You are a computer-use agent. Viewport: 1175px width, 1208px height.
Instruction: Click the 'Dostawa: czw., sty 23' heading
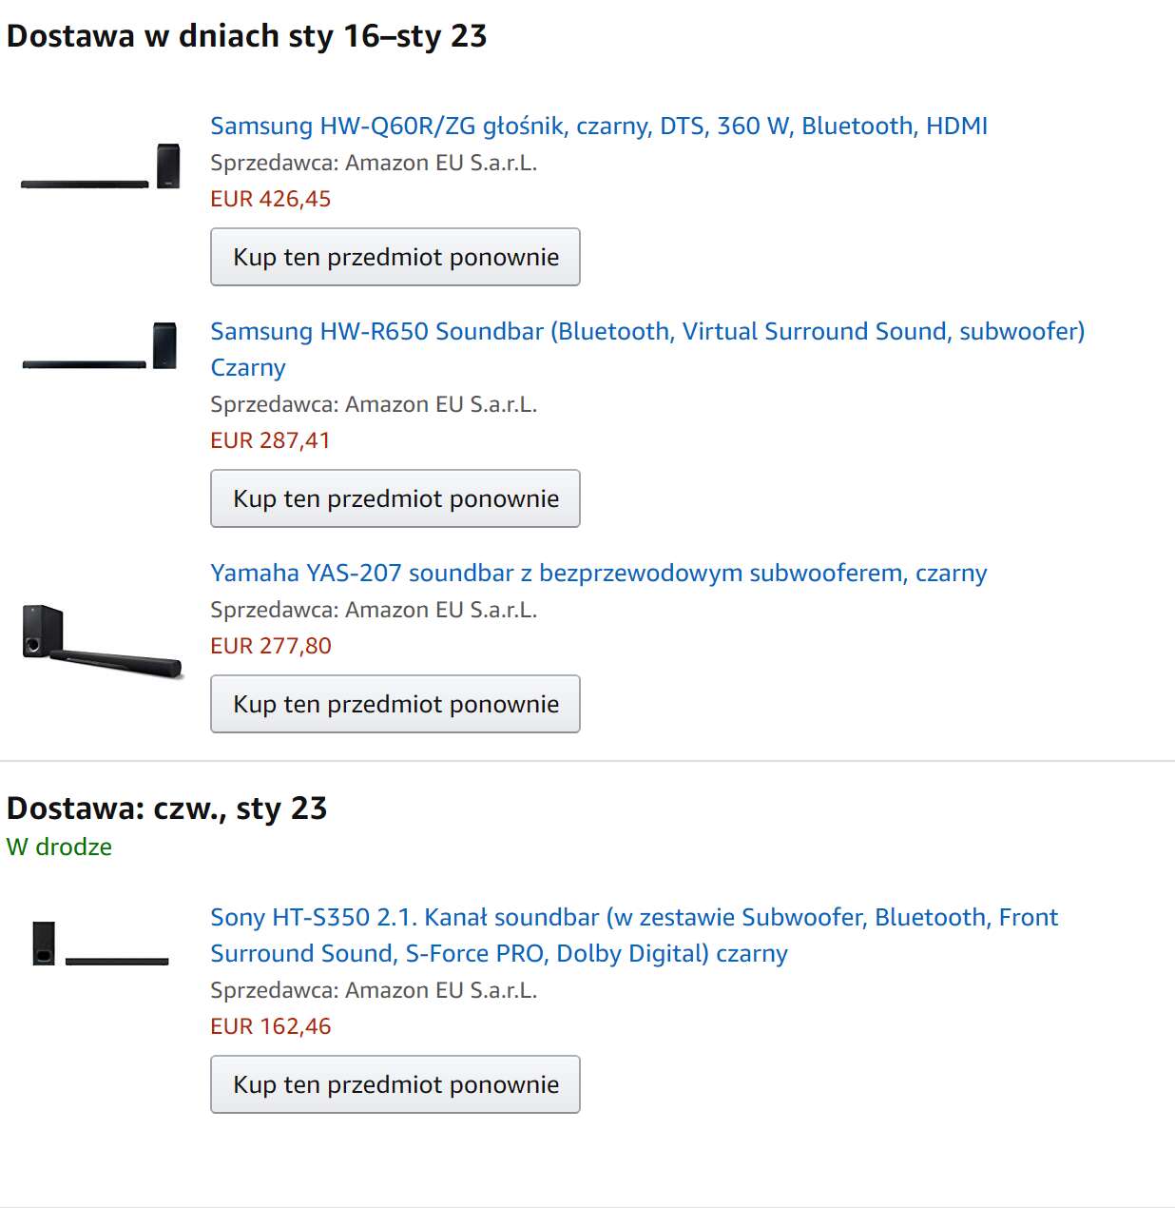[x=166, y=809]
